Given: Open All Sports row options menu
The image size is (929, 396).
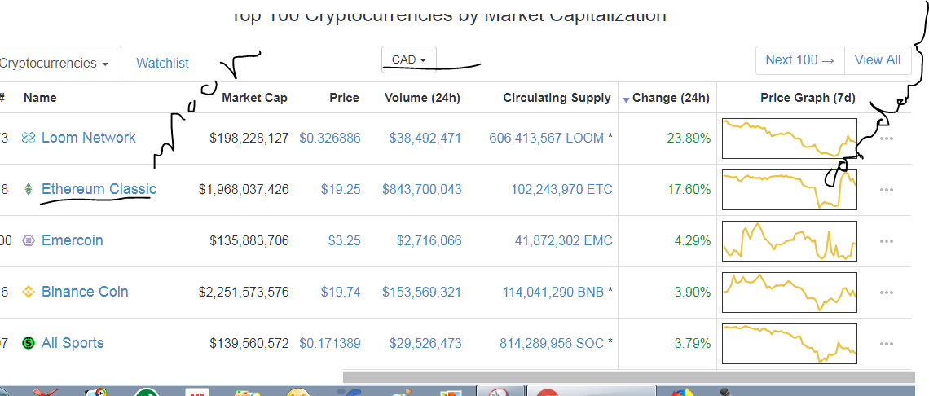Looking at the screenshot, I should click(x=887, y=344).
